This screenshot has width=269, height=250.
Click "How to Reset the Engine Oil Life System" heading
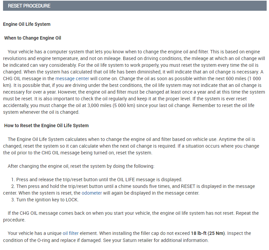click(x=46, y=126)
